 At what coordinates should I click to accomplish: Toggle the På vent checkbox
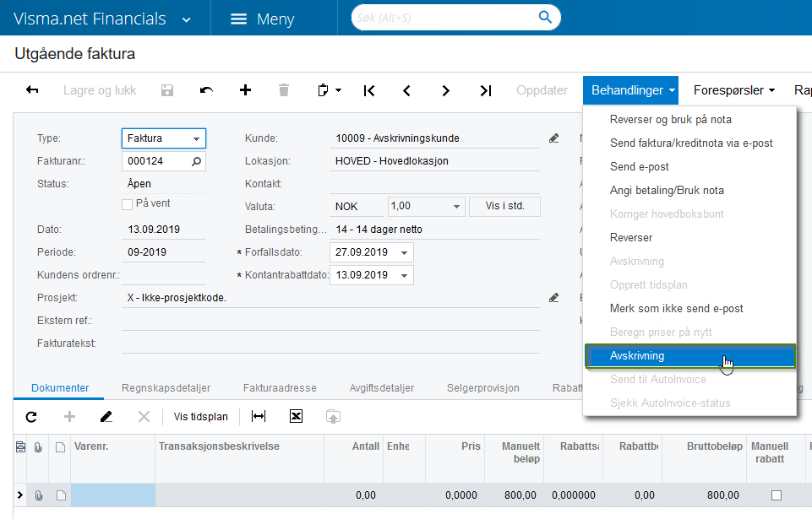(x=128, y=204)
